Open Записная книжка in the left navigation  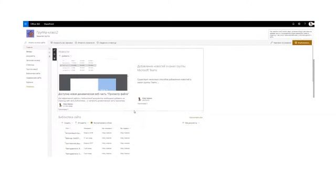pyautogui.click(x=33, y=60)
